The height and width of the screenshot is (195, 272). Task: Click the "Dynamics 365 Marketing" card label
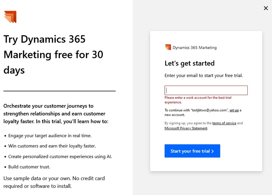pos(194,48)
